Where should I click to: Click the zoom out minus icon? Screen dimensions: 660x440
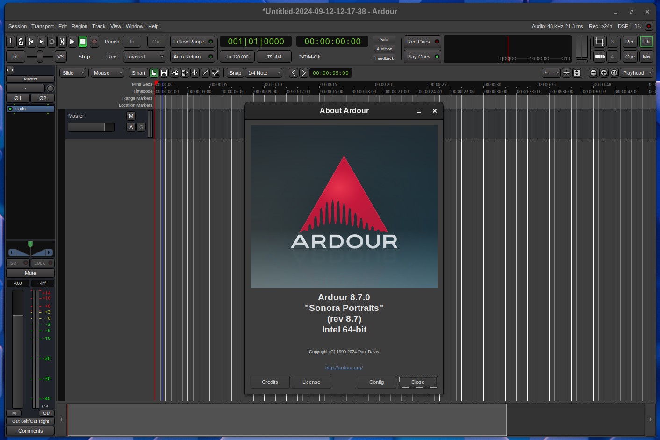pos(594,73)
